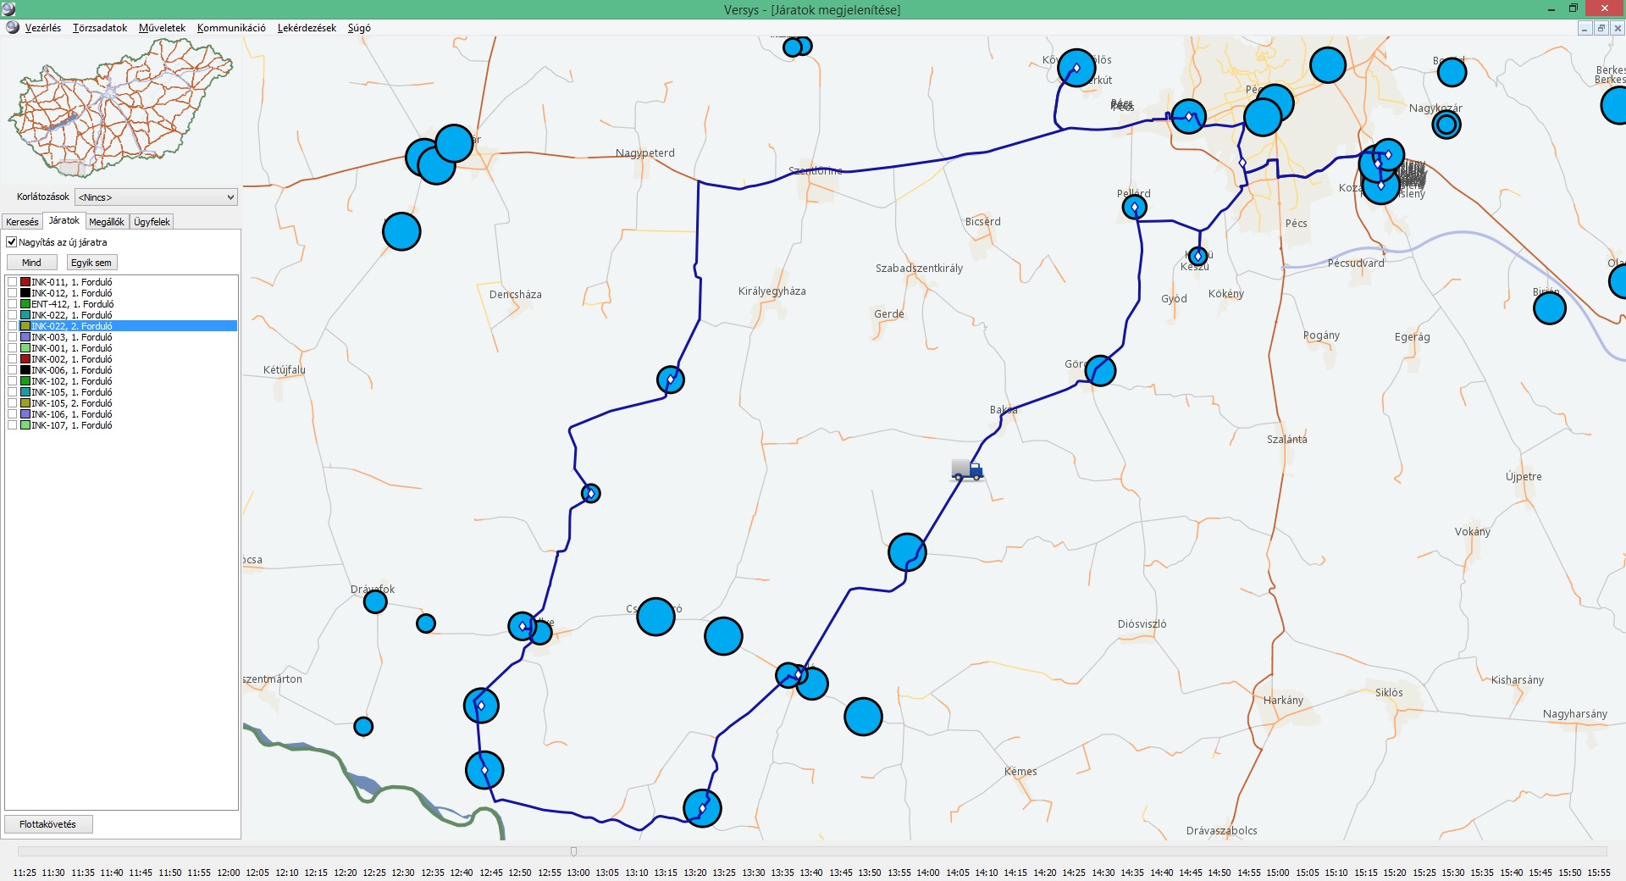
Task: Check the INK-011, 1. Forduló route
Action: pos(13,282)
